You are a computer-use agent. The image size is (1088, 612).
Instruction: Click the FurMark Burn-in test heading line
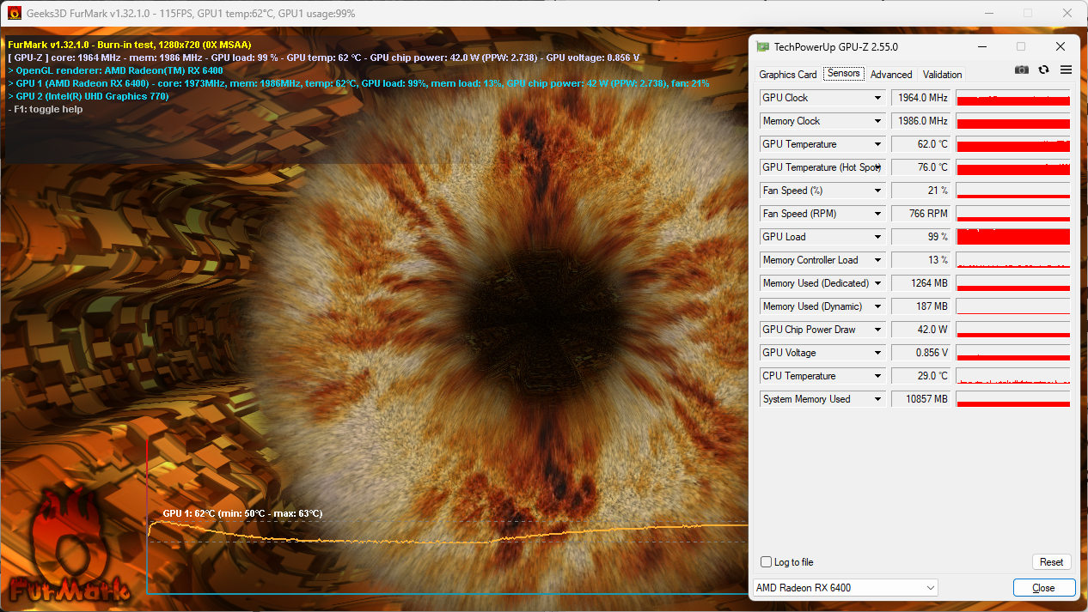130,45
